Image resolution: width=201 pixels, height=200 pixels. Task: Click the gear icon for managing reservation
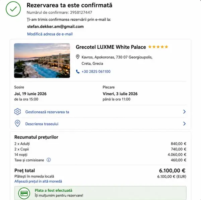(17, 112)
